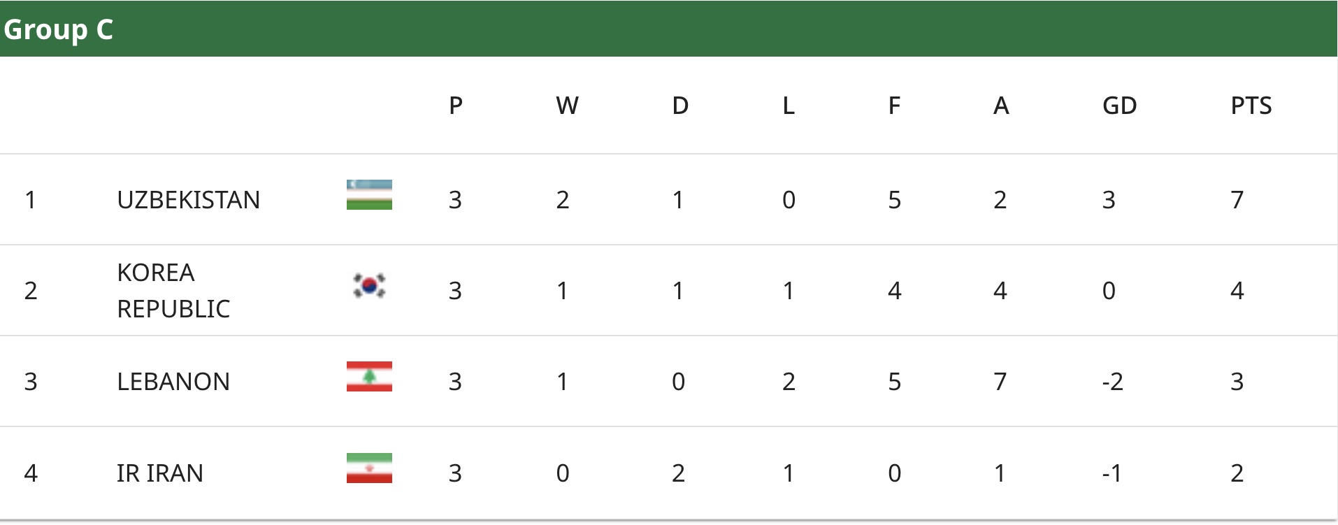Viewport: 1338px width, 525px height.
Task: Click the Lebanon flag icon
Action: click(369, 377)
